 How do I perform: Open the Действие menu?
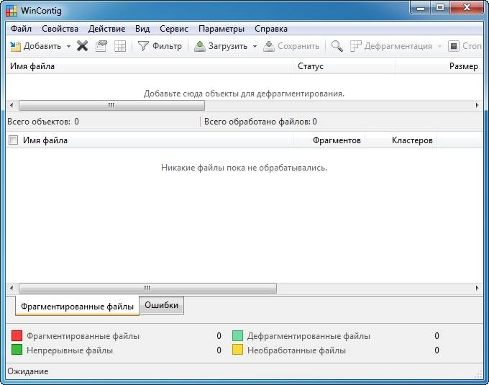click(x=106, y=29)
